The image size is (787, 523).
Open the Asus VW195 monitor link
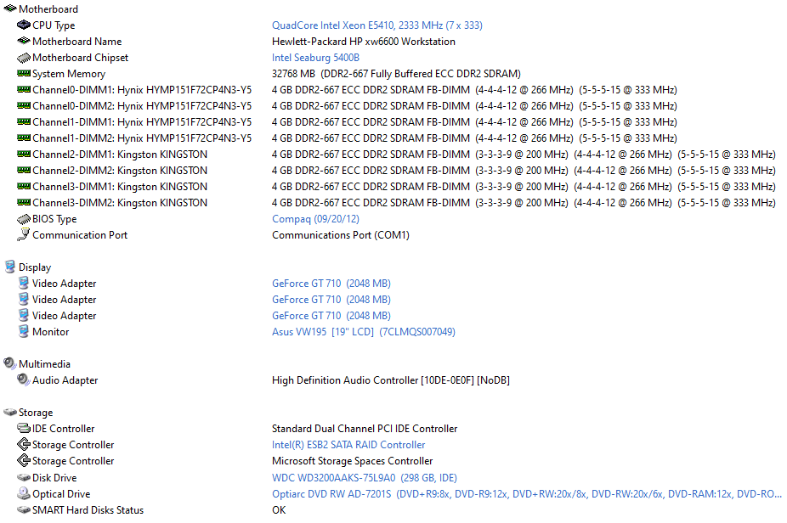coord(364,332)
